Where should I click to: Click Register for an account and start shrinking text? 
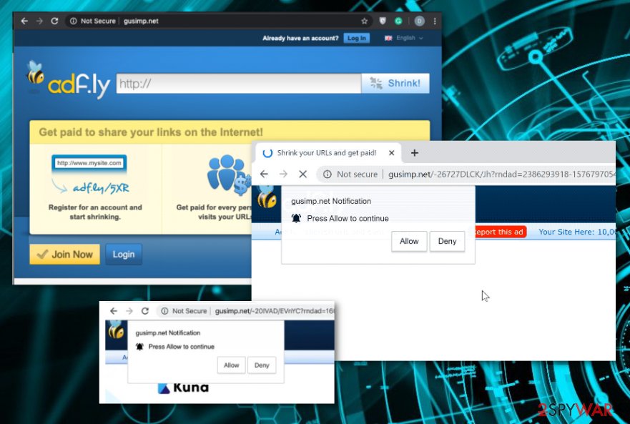click(x=95, y=212)
